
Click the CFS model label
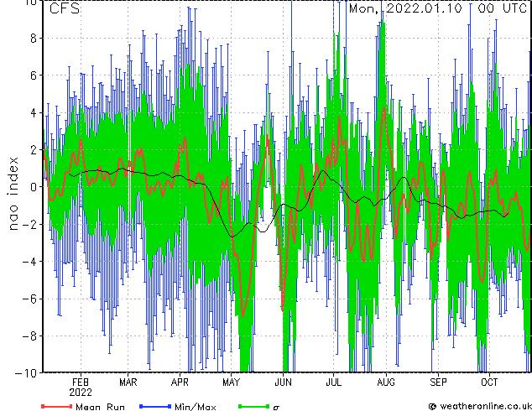pos(65,8)
